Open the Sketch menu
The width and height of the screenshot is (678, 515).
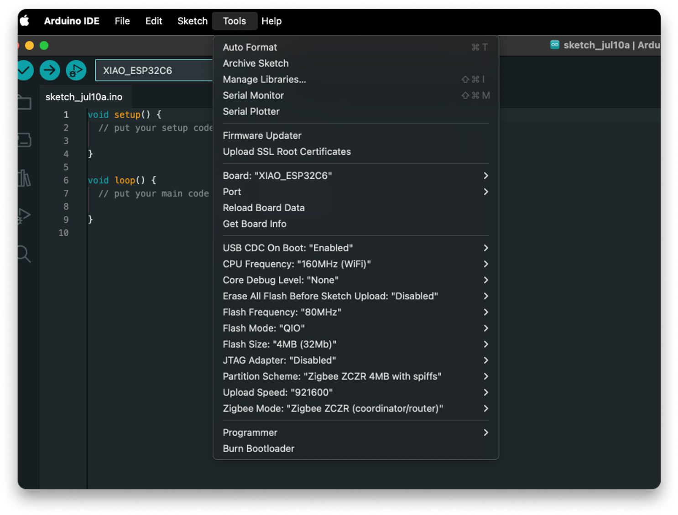[193, 21]
